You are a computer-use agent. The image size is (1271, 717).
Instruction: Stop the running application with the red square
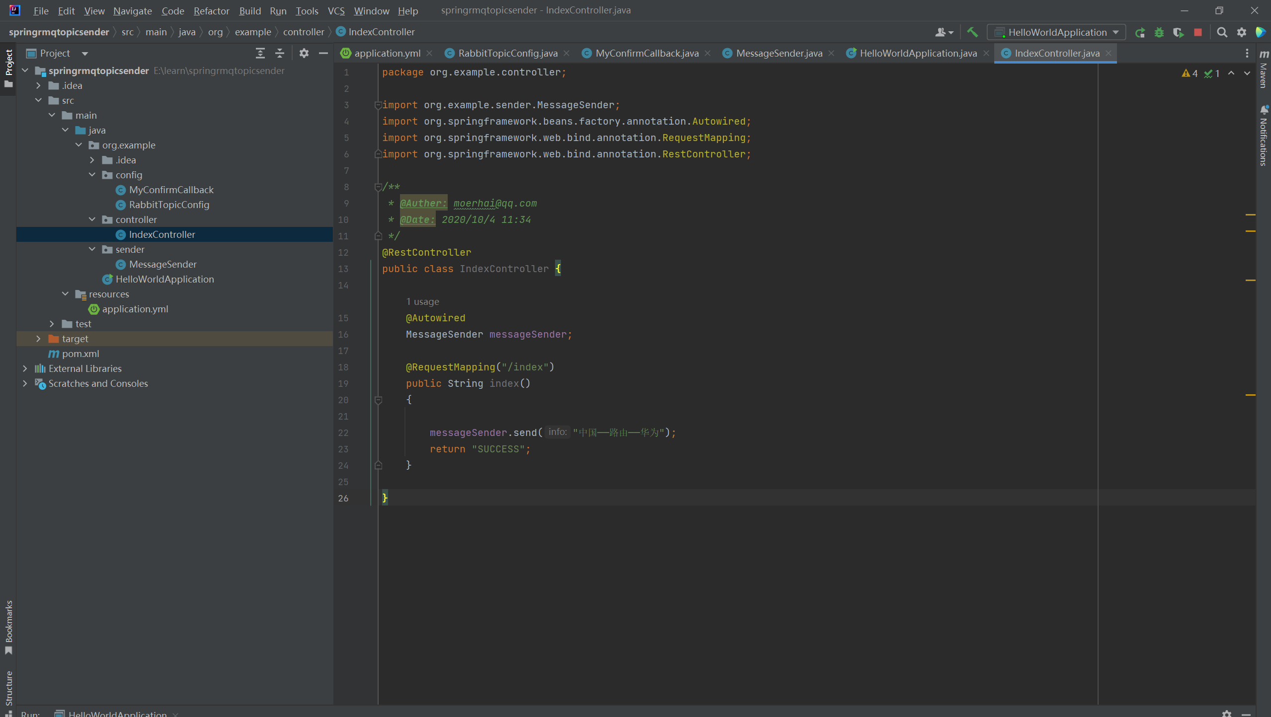point(1198,32)
